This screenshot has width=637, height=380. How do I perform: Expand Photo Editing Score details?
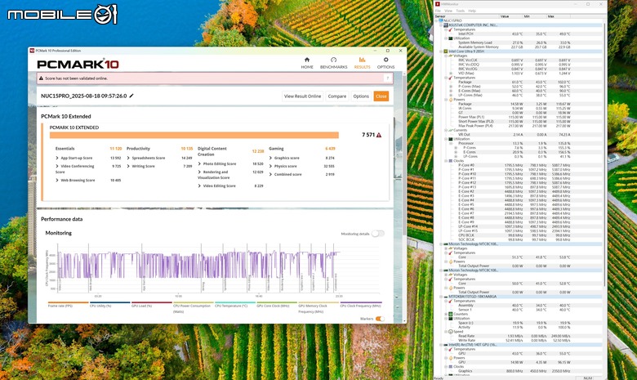point(199,163)
